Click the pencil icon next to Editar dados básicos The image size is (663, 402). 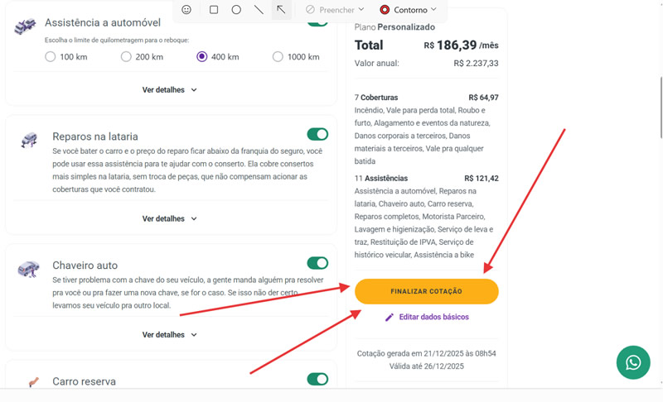[390, 317]
